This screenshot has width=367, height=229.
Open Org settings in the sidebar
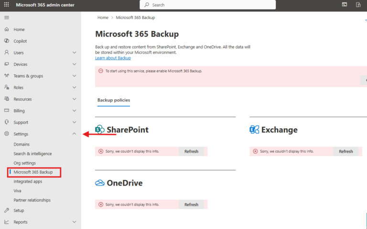24,163
